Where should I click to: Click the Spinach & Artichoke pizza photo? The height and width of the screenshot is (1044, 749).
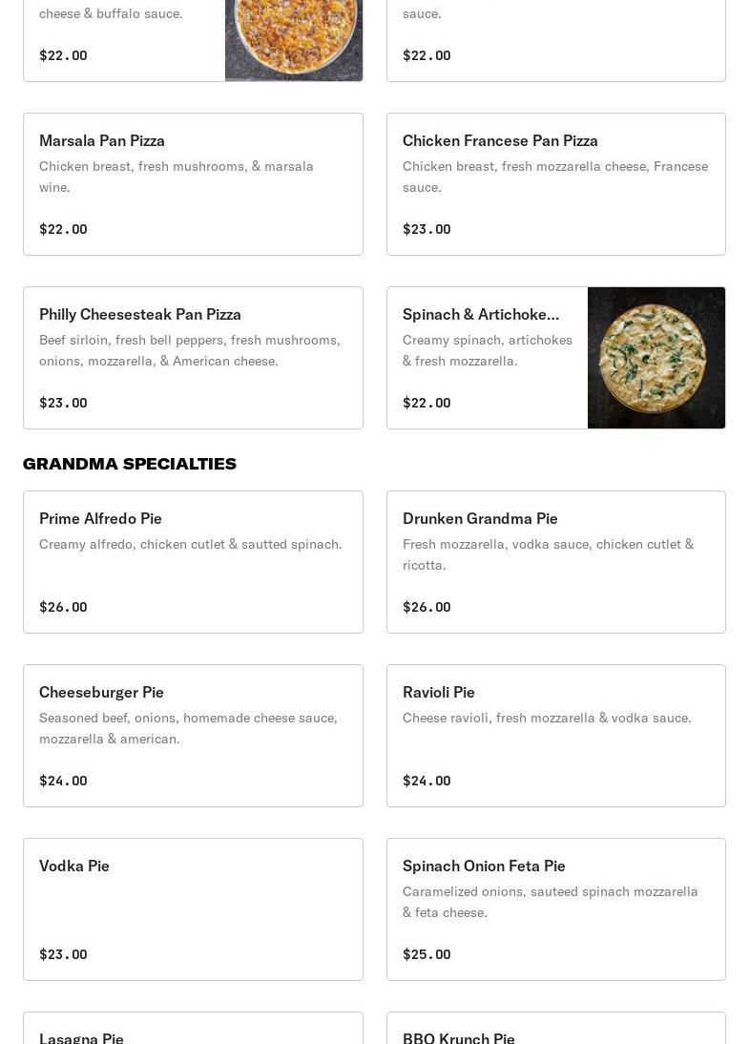[x=656, y=358]
